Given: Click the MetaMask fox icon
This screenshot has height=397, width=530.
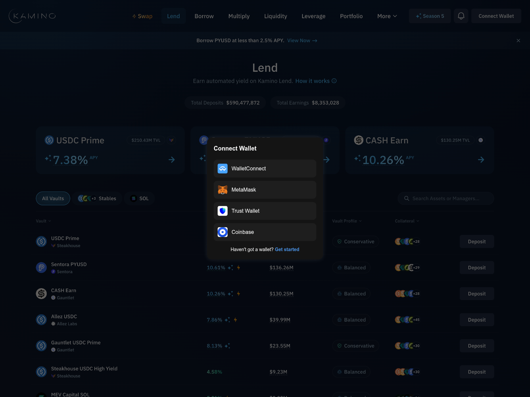Looking at the screenshot, I should click(223, 190).
